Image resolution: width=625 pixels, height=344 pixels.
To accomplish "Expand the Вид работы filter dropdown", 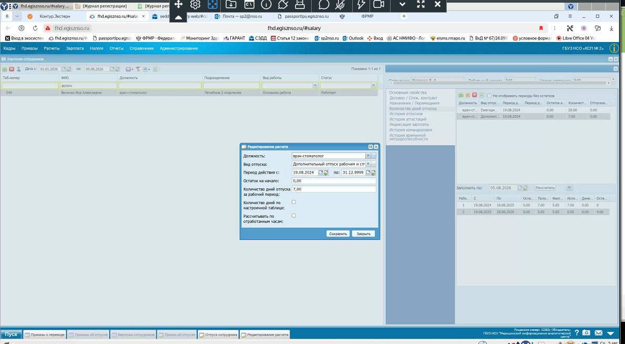I will 315,85.
